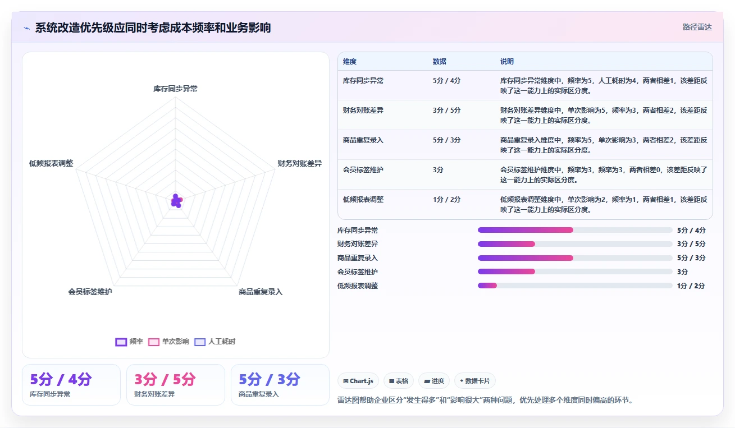Click the 说明 column header
Image resolution: width=735 pixels, height=428 pixels.
pos(507,61)
